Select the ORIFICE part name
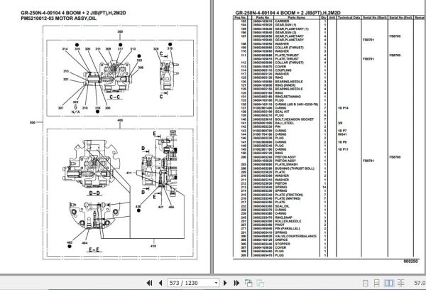 [x=281, y=240]
